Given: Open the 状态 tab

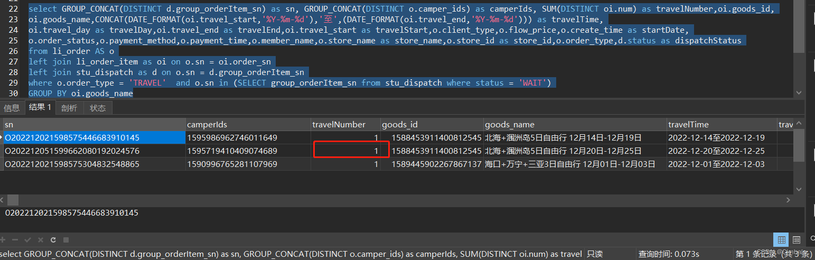Looking at the screenshot, I should click(98, 108).
